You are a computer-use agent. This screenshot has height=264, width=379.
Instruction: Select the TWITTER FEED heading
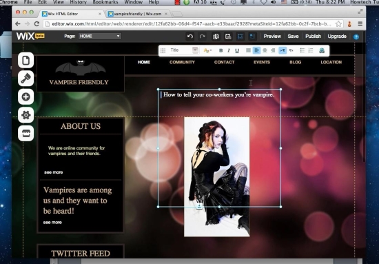(x=81, y=254)
